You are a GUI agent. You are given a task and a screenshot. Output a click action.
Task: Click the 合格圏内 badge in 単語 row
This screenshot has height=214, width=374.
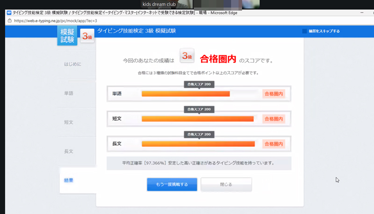click(273, 94)
